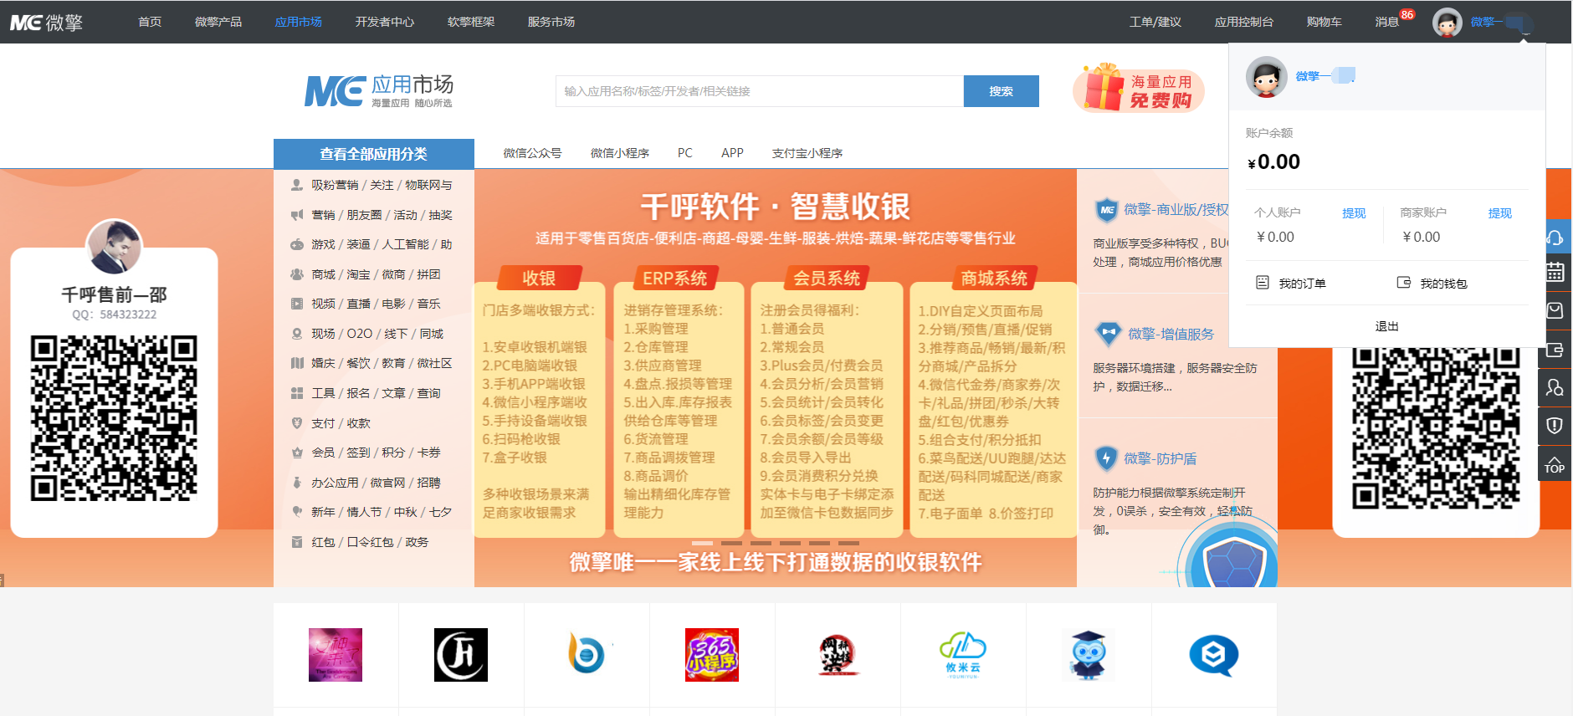The height and width of the screenshot is (716, 1573).
Task: Open the shield security sidebar icon
Action: point(1555,427)
